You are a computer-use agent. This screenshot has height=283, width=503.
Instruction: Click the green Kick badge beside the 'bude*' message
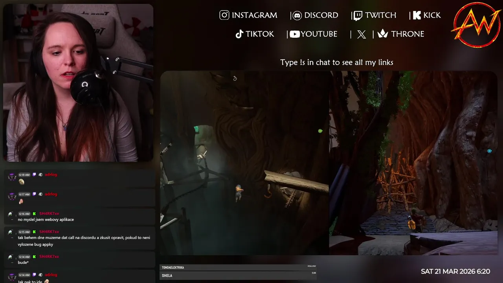[34, 257]
